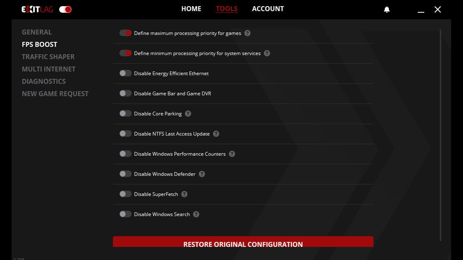Turn off maximum processing priority for games

(x=125, y=33)
